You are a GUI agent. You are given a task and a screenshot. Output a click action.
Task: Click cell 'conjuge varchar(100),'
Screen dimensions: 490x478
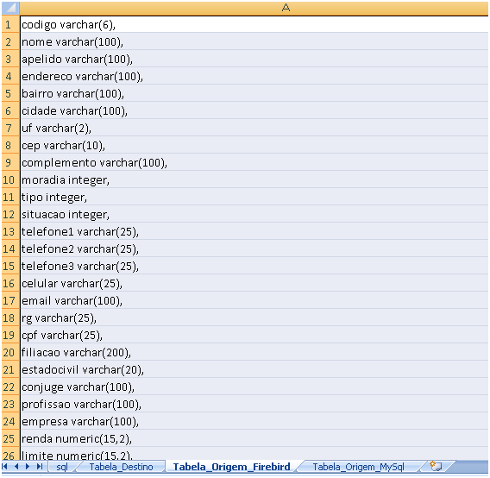tap(254, 387)
